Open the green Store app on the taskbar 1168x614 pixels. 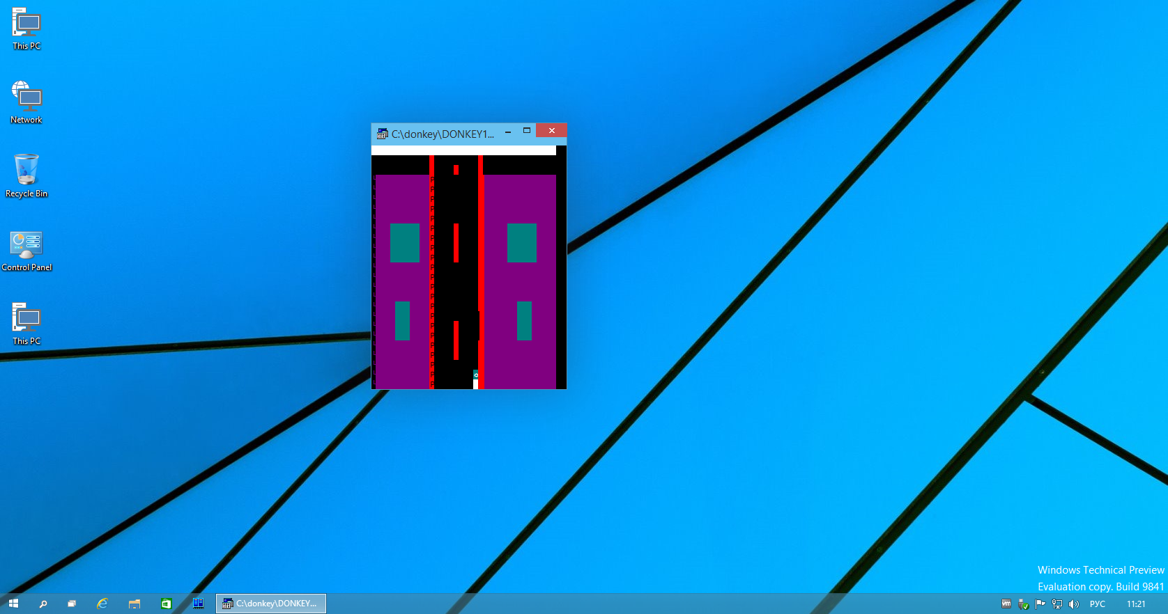pyautogui.click(x=167, y=604)
